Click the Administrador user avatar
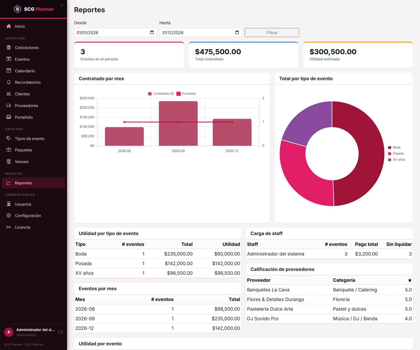This screenshot has height=350, width=420. [x=9, y=332]
